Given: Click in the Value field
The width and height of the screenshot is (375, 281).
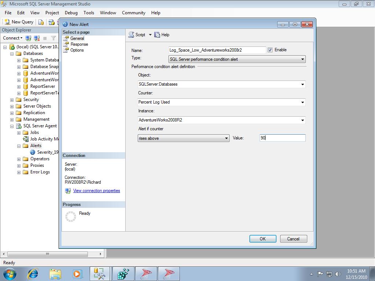Looking at the screenshot, I should click(x=282, y=138).
